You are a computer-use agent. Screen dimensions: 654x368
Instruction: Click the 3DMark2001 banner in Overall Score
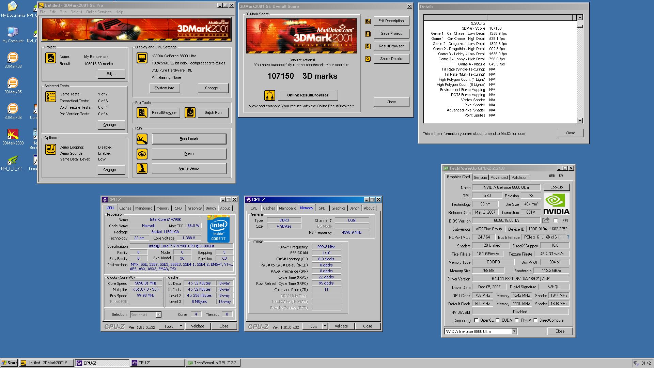(301, 36)
